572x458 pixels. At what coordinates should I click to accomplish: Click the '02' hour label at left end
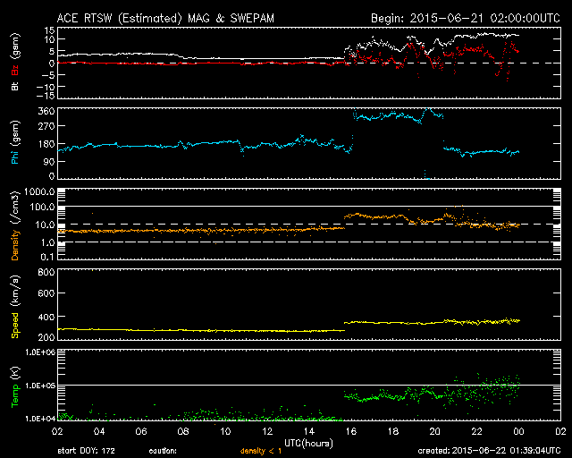(x=57, y=431)
